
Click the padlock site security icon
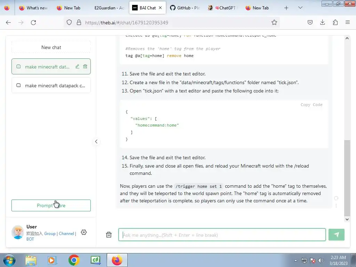(79, 23)
